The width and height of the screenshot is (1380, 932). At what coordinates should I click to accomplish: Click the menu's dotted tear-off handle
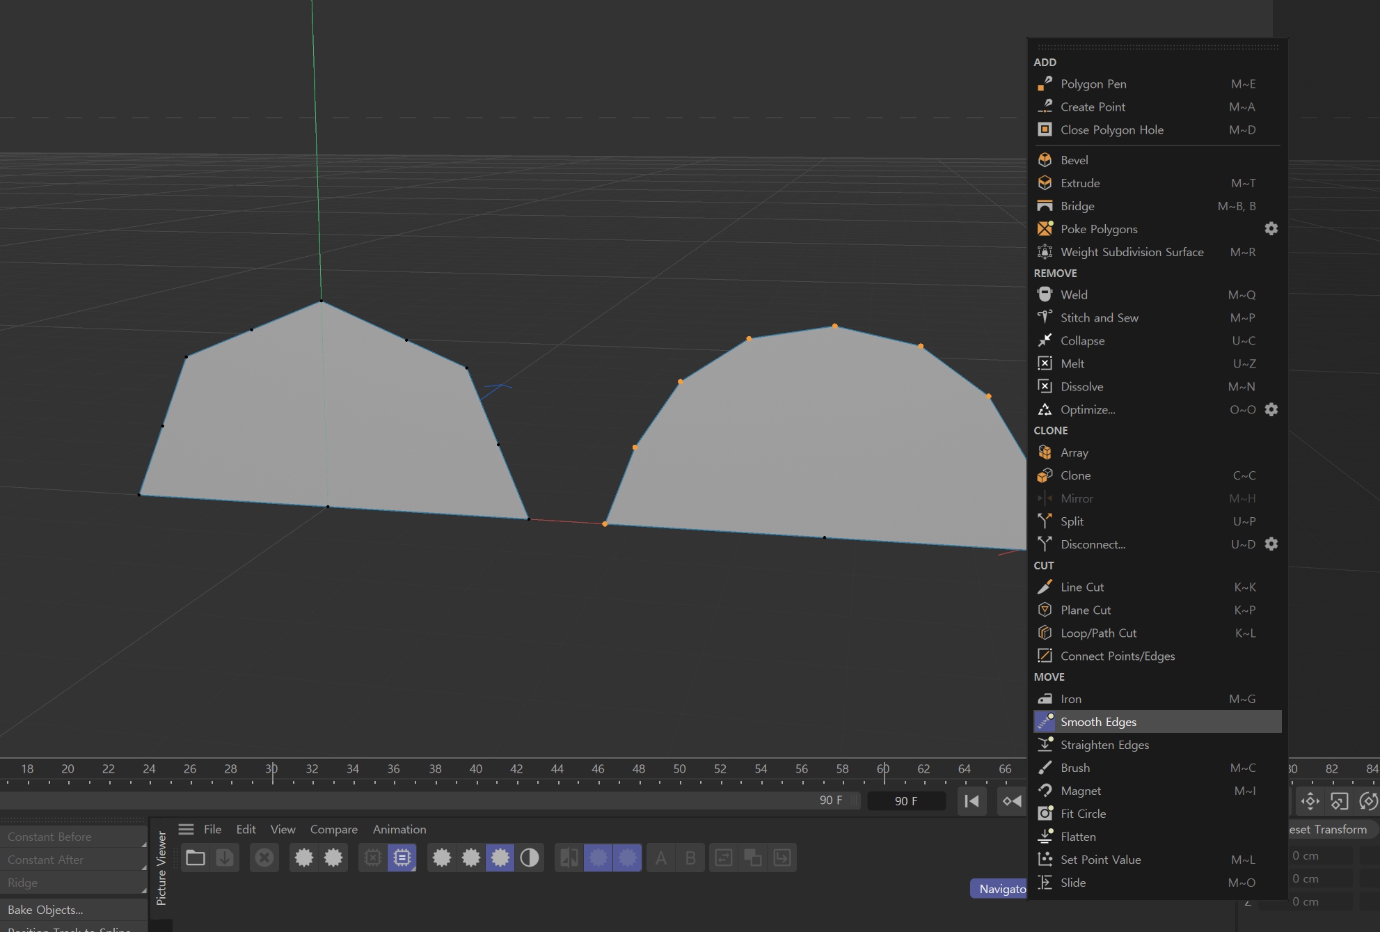[x=1157, y=47]
